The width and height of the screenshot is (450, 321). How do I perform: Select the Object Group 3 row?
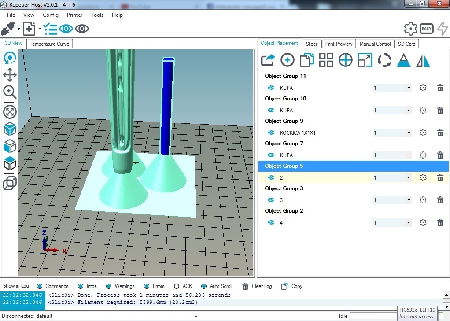(284, 188)
